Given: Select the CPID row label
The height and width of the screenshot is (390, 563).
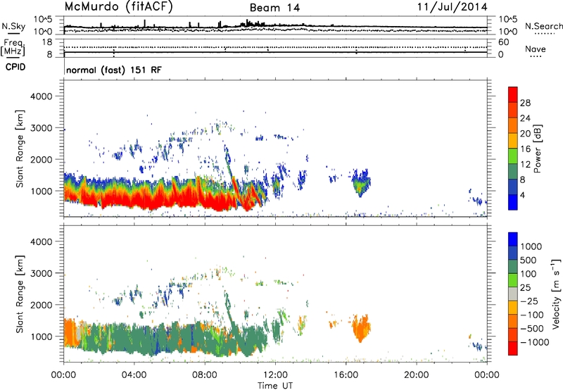Looking at the screenshot, I should coord(15,67).
